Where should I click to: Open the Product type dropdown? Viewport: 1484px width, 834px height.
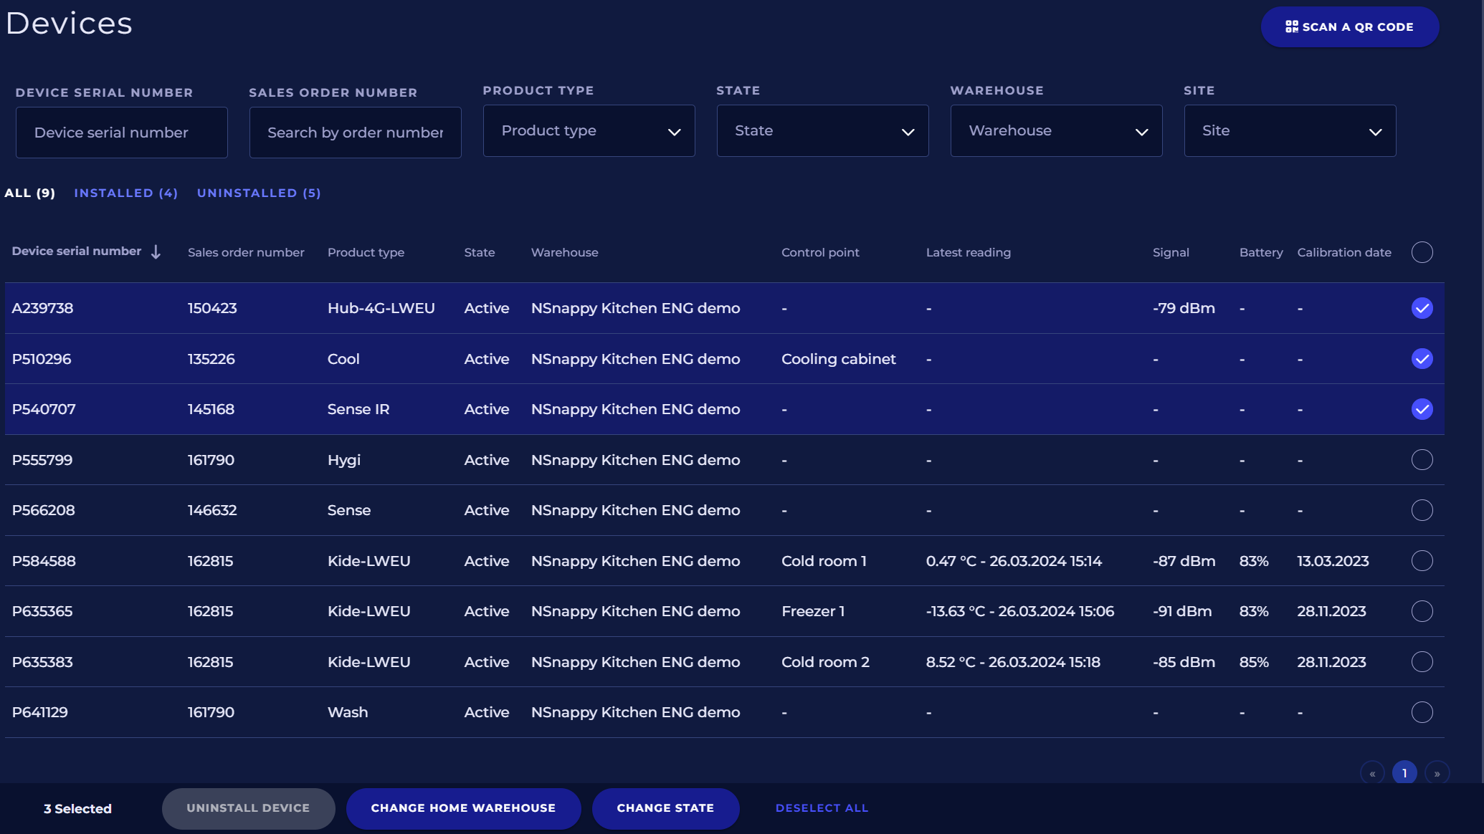click(x=589, y=131)
